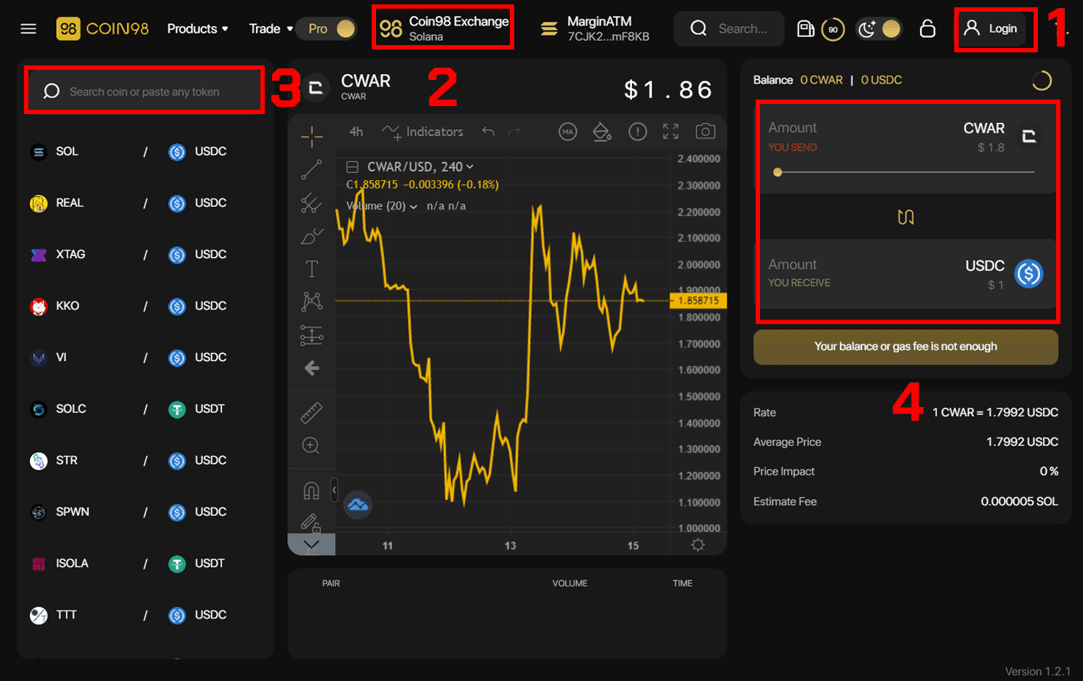Viewport: 1083px width, 681px height.
Task: Select the VI / USDC pair
Action: click(145, 358)
